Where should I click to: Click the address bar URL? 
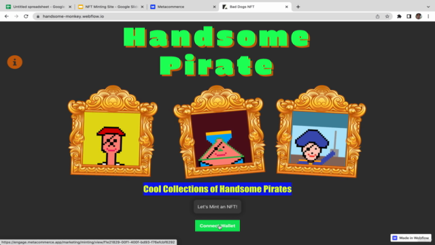click(73, 16)
